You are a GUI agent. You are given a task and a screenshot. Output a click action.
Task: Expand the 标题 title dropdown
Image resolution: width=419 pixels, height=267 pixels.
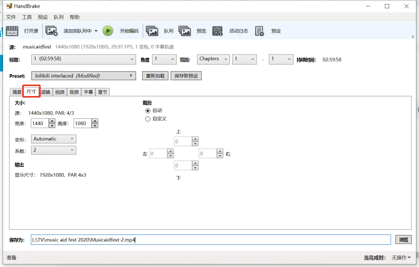coord(83,59)
